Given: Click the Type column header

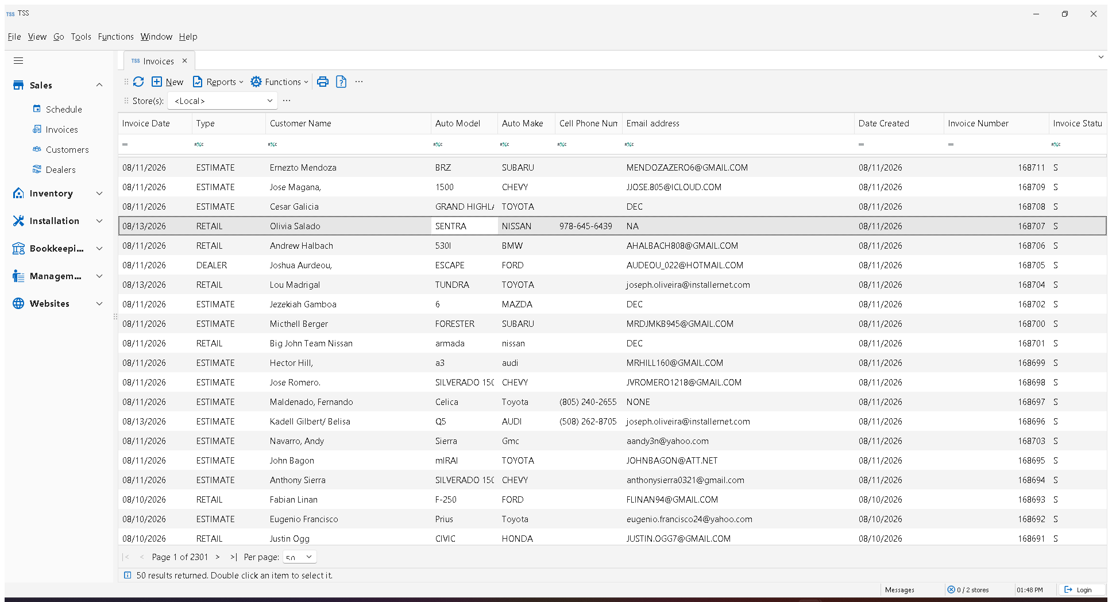Looking at the screenshot, I should 229,124.
